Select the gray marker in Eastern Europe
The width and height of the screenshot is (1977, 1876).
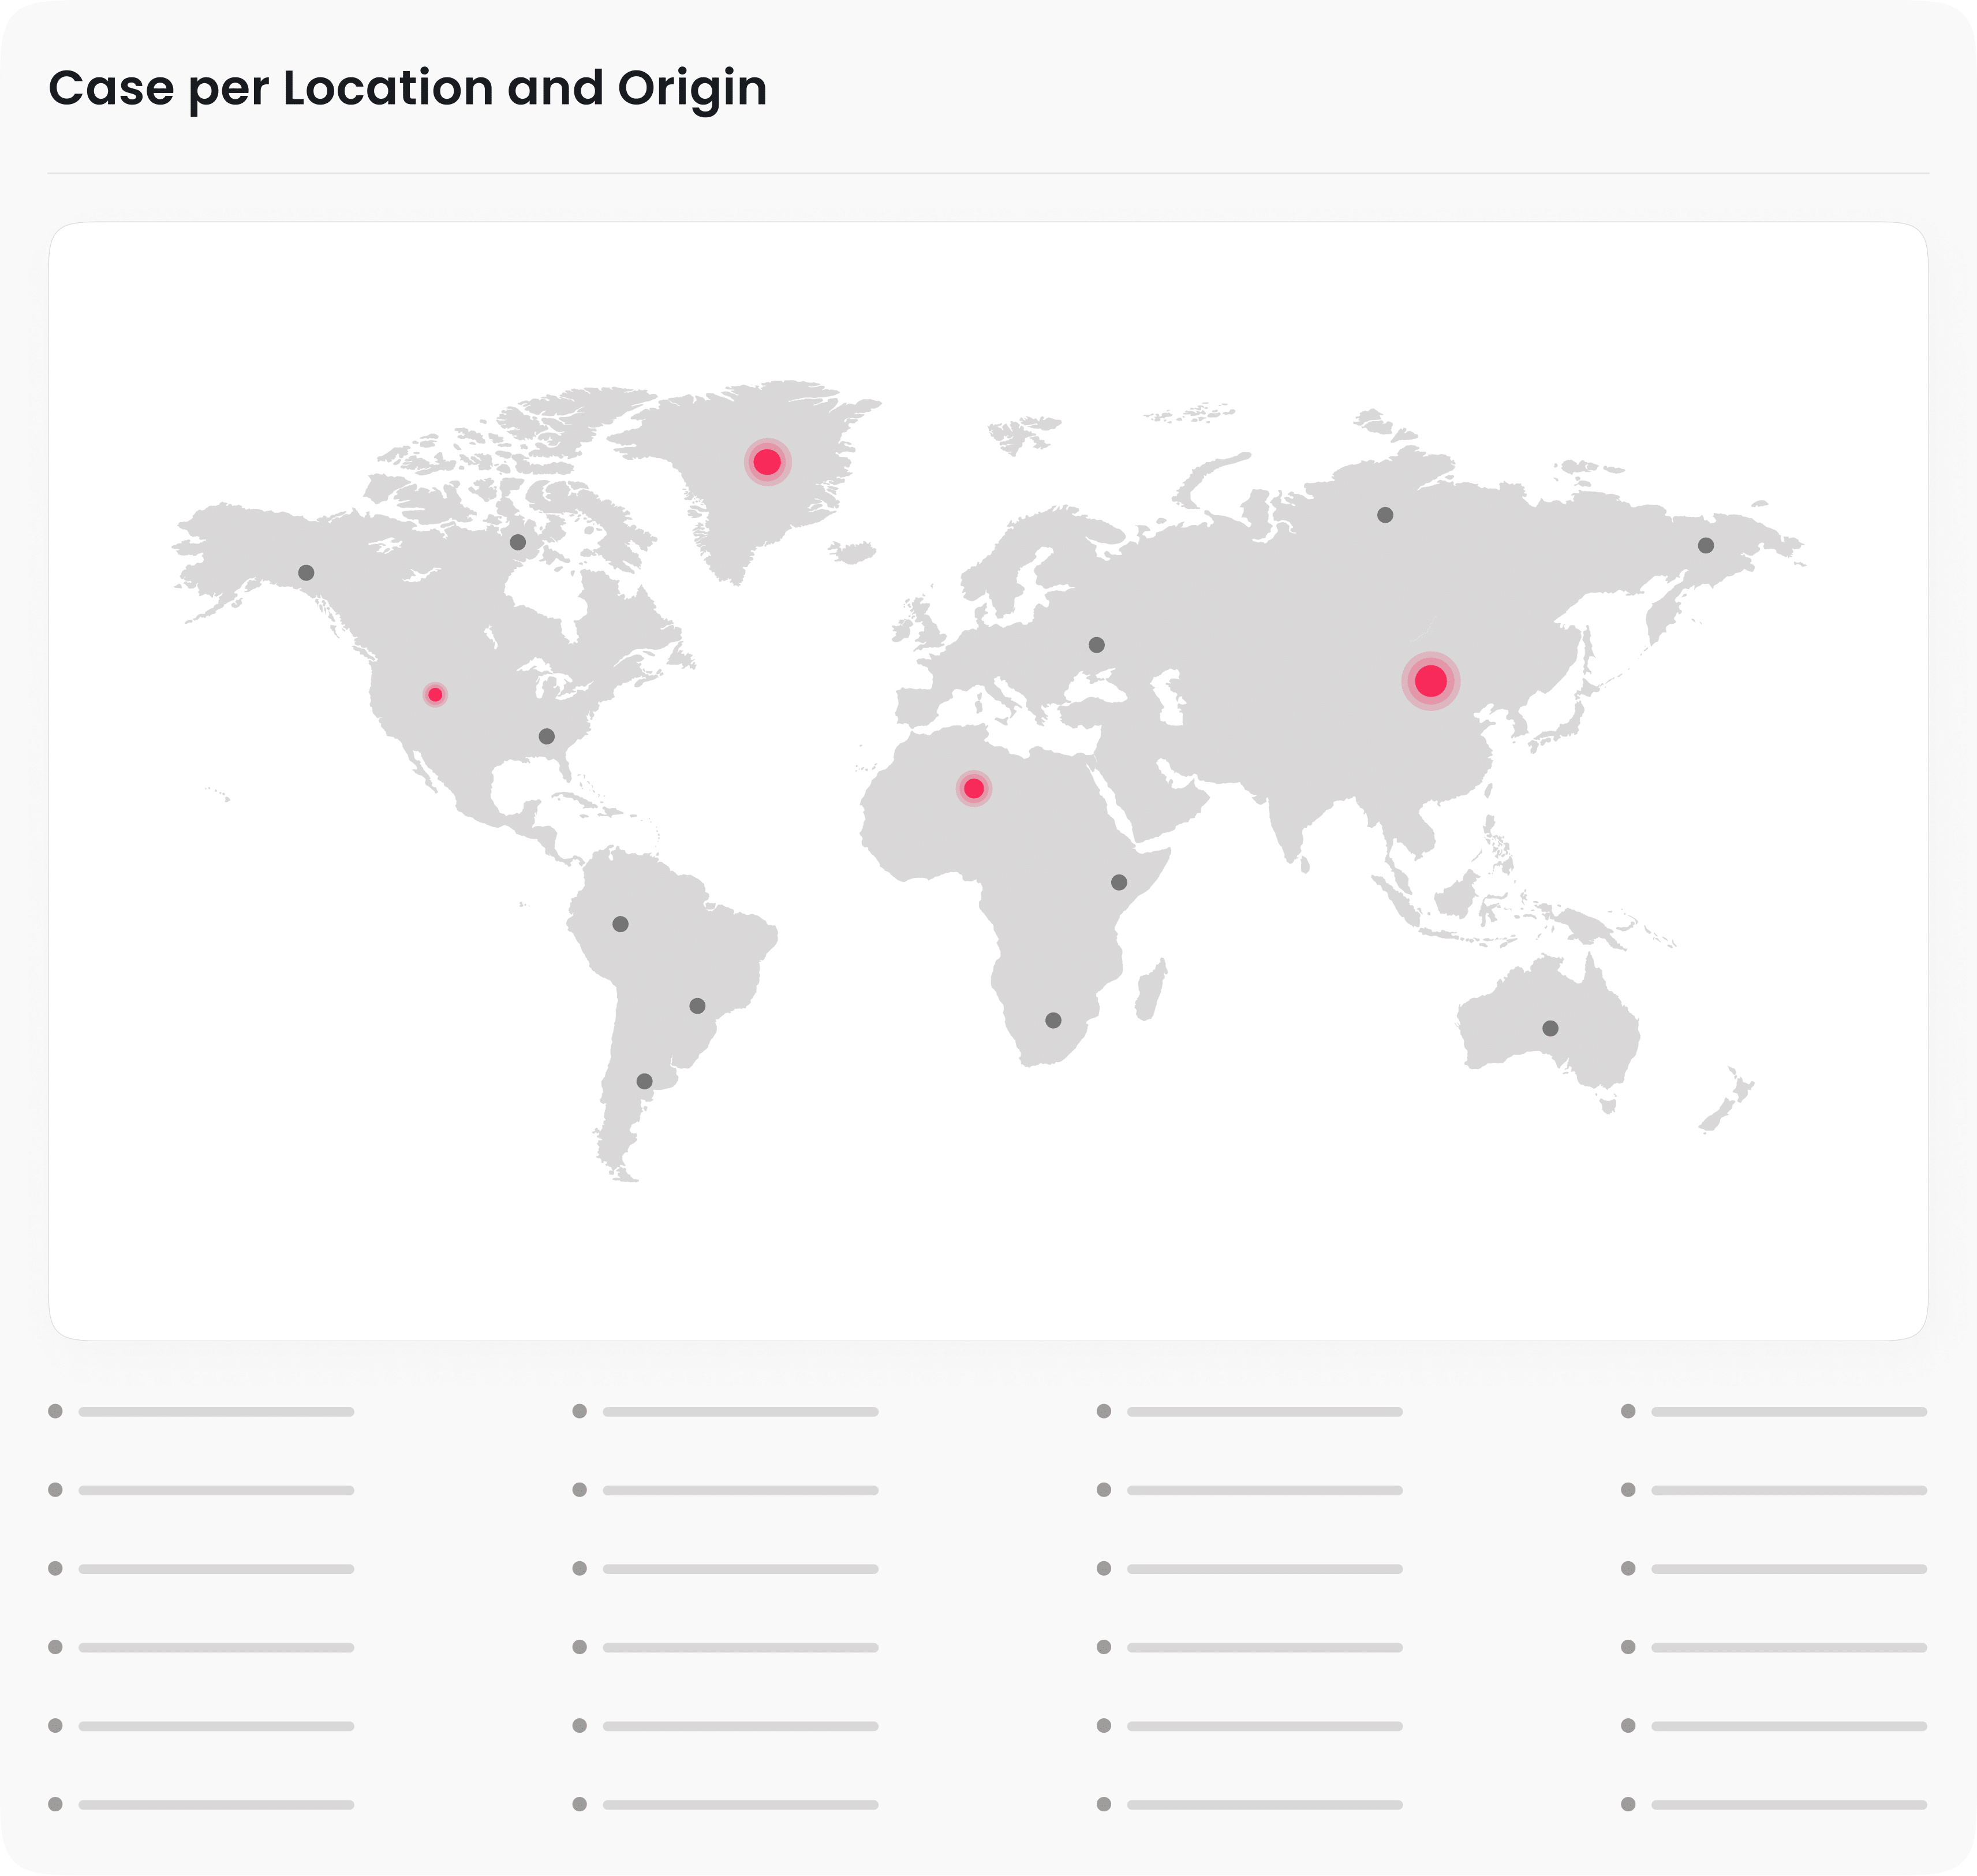click(1097, 645)
